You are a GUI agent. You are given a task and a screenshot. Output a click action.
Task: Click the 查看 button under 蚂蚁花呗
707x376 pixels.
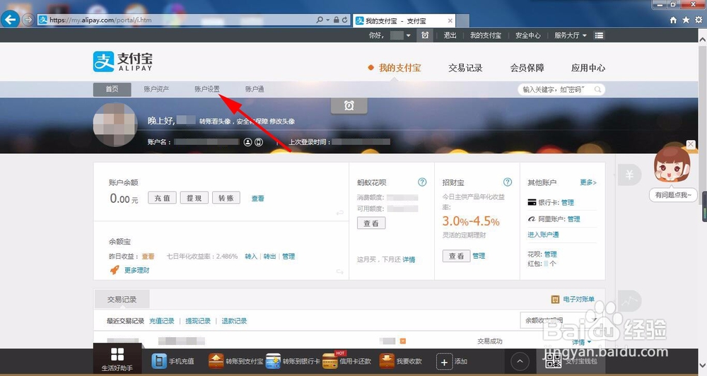[x=371, y=223]
